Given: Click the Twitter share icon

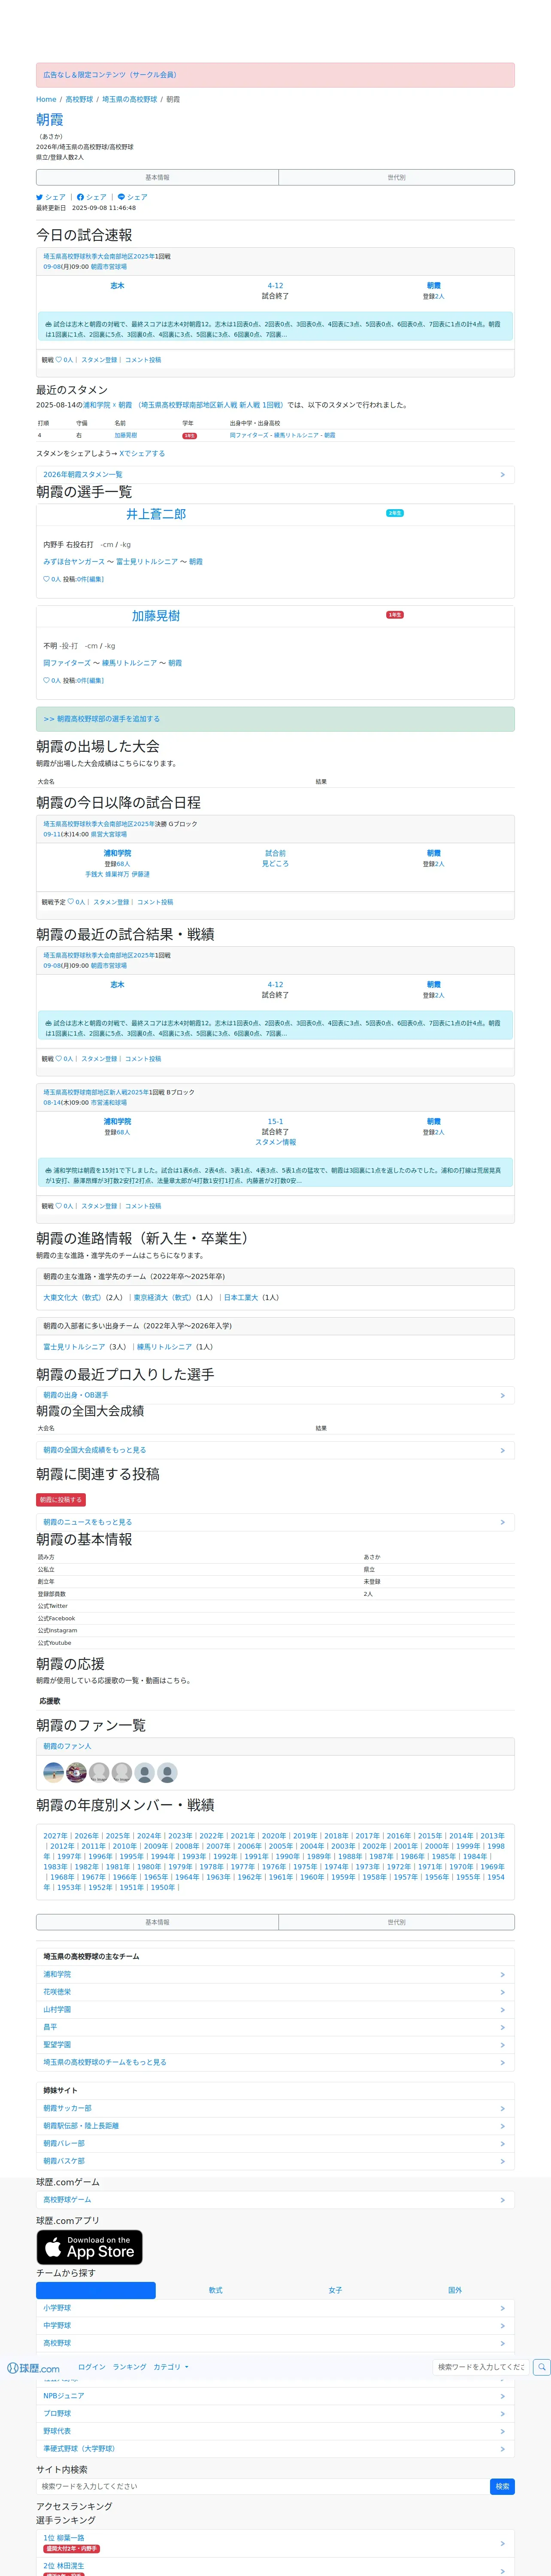Looking at the screenshot, I should (40, 197).
